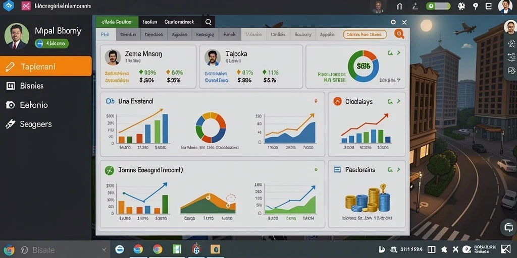
Task: Expand the donut summary card chevron
Action: [398, 52]
